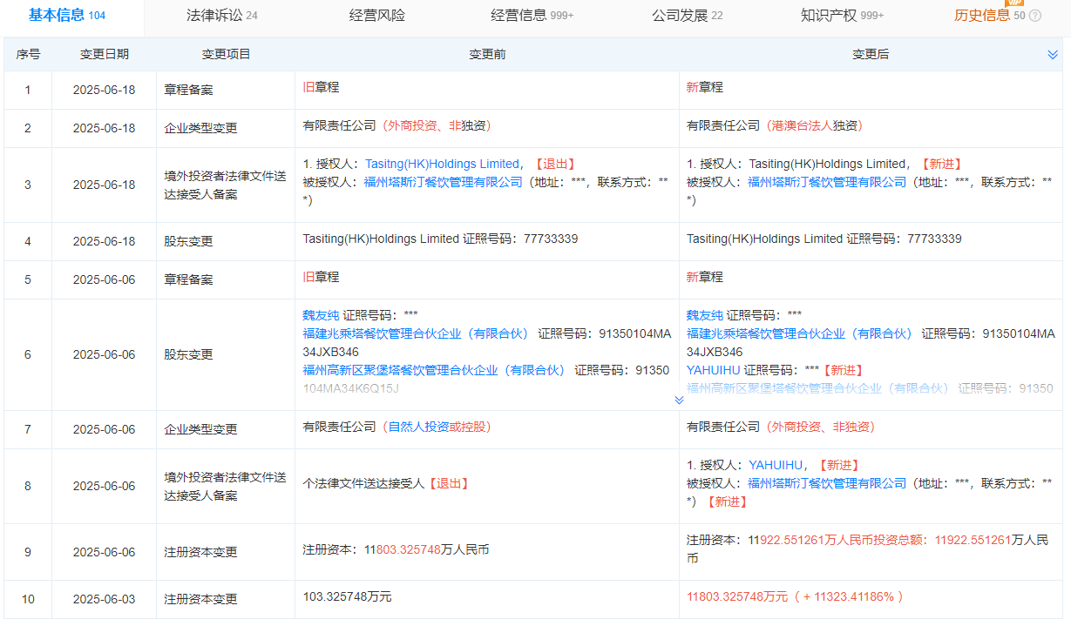Open the 法律诉讼 tab
This screenshot has width=1071, height=626.
click(x=221, y=16)
